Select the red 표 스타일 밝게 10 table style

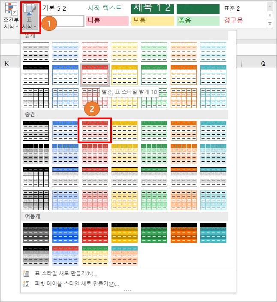point(95,75)
